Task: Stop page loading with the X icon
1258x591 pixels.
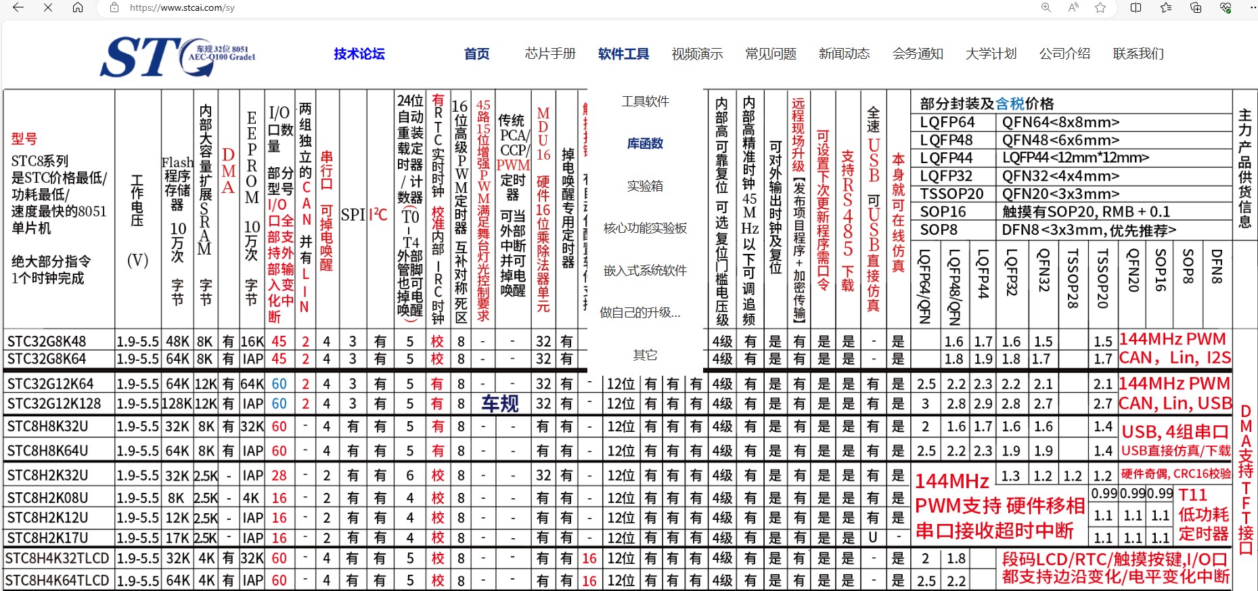Action: (48, 7)
